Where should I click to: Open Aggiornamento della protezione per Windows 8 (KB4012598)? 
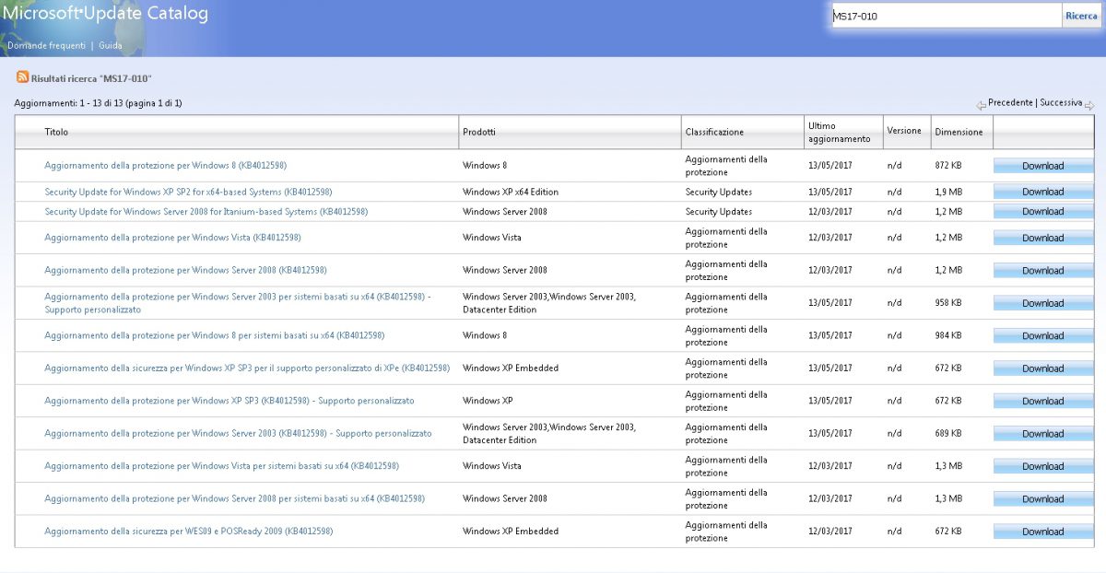166,166
